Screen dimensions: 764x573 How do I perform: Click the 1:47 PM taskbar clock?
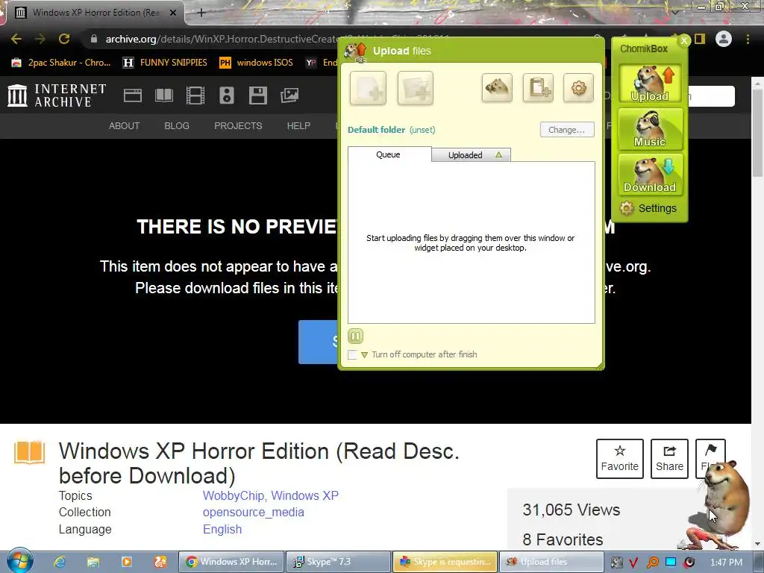pos(726,563)
